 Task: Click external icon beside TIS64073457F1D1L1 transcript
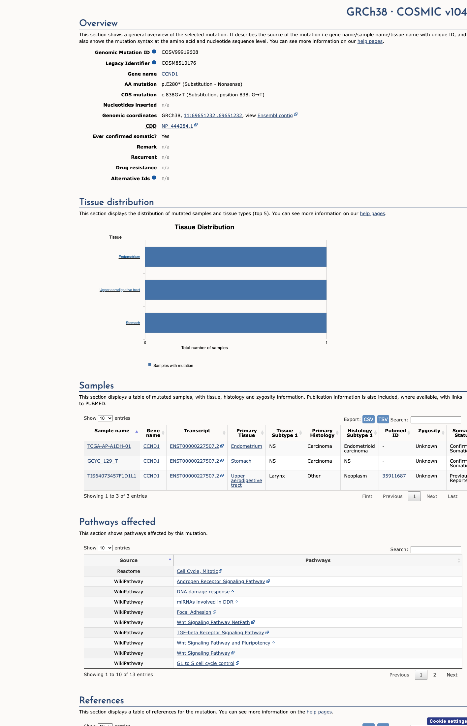(222, 476)
